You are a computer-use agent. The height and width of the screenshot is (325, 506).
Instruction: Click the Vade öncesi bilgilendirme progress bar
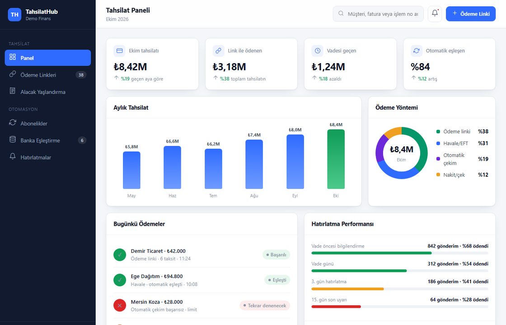pyautogui.click(x=399, y=253)
